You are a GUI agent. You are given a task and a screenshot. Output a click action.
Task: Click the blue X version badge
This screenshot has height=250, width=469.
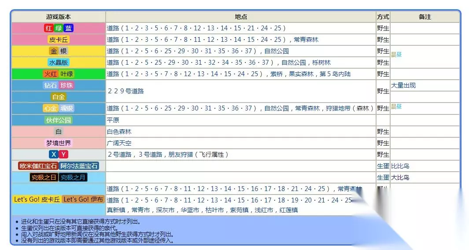click(54, 154)
